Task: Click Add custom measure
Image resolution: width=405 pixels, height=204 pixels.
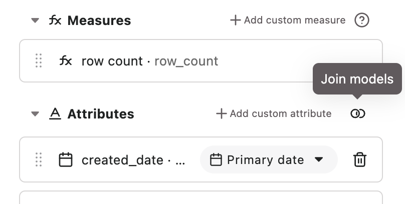Action: click(288, 20)
